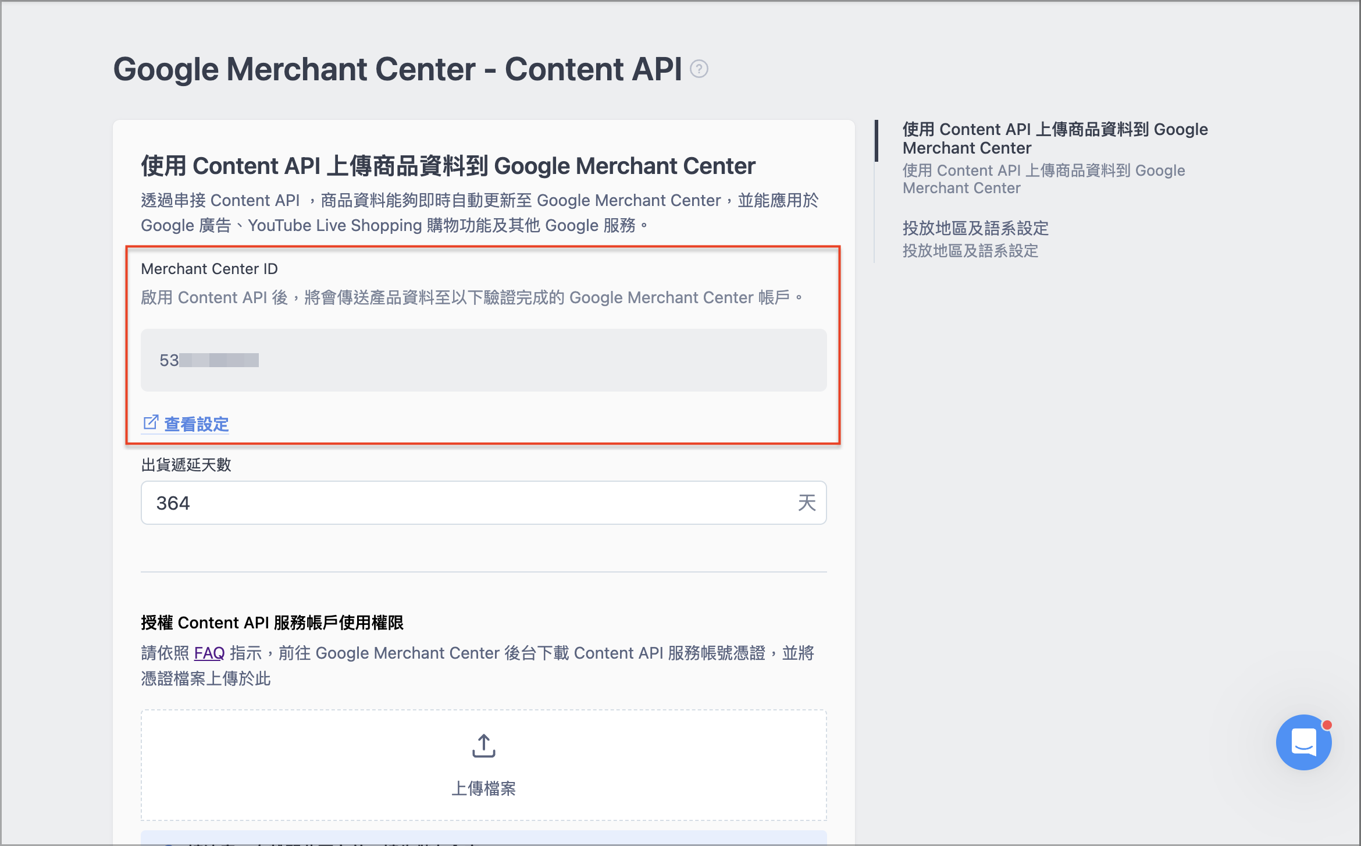This screenshot has height=846, width=1361.
Task: Select grey 使用 Content API sub-item in sidebar
Action: click(x=1043, y=179)
